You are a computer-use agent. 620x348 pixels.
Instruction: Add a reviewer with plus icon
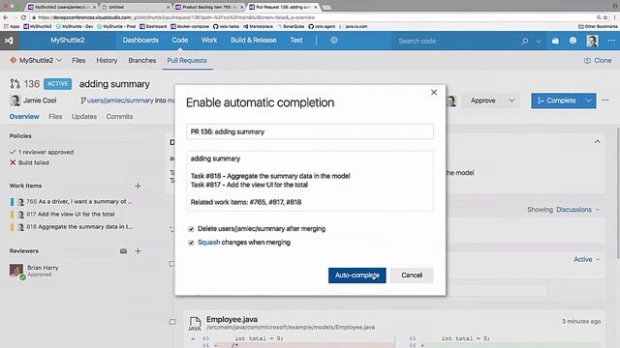pos(138,251)
